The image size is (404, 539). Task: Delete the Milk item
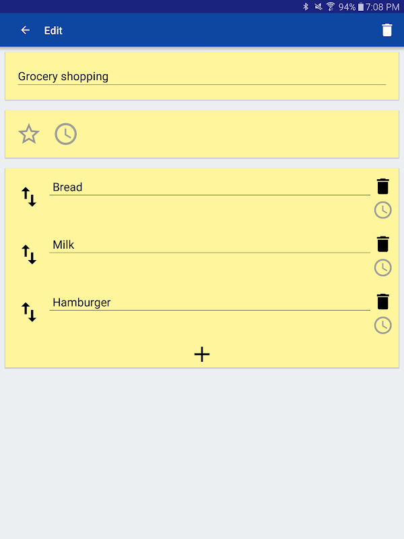(x=382, y=244)
